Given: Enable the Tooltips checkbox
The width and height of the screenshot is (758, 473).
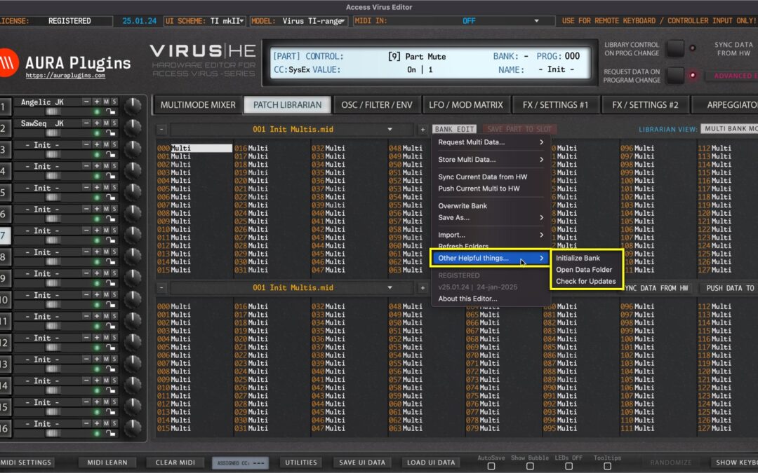Looking at the screenshot, I should (607, 466).
